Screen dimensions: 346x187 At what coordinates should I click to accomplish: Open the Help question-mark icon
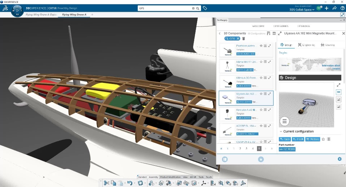point(342,8)
